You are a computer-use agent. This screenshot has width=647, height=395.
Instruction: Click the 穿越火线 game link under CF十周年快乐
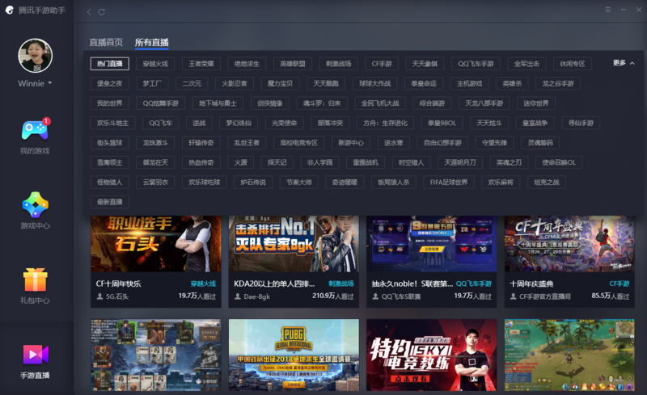tap(203, 284)
